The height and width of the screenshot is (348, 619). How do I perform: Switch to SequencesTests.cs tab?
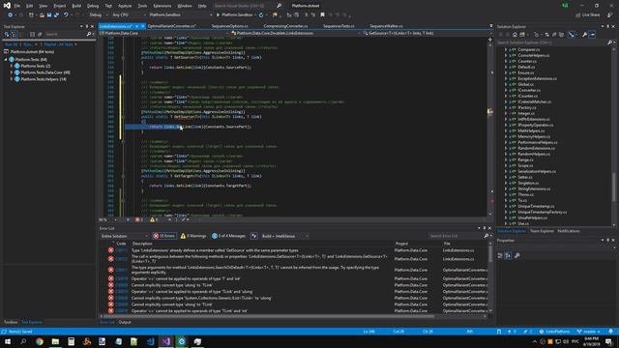(339, 26)
